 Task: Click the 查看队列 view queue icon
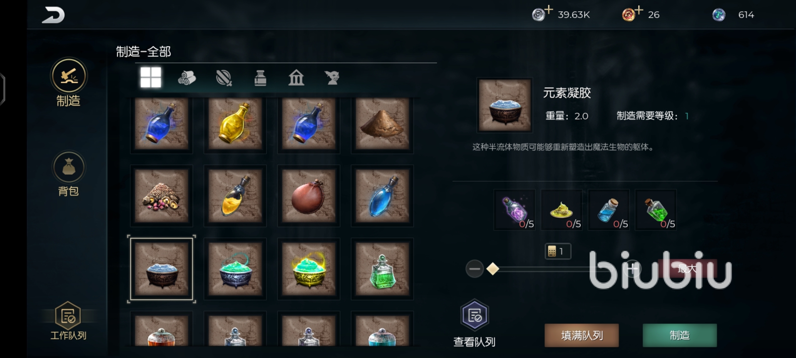475,315
